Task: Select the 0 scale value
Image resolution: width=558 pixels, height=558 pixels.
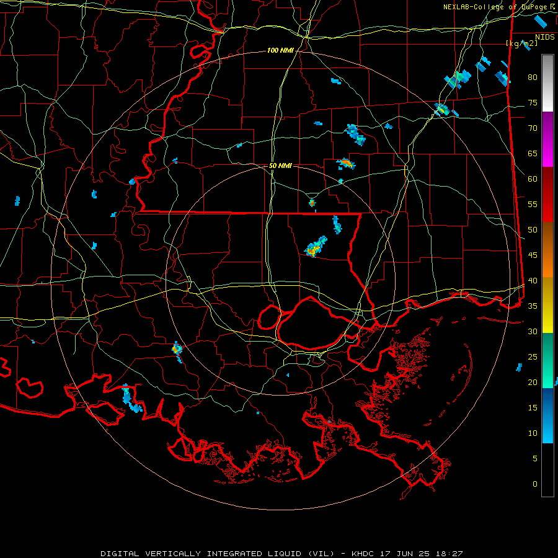Action: tap(535, 484)
